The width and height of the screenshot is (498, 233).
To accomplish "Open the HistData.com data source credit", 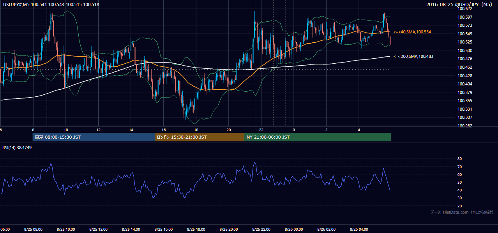I will pyautogui.click(x=462, y=212).
